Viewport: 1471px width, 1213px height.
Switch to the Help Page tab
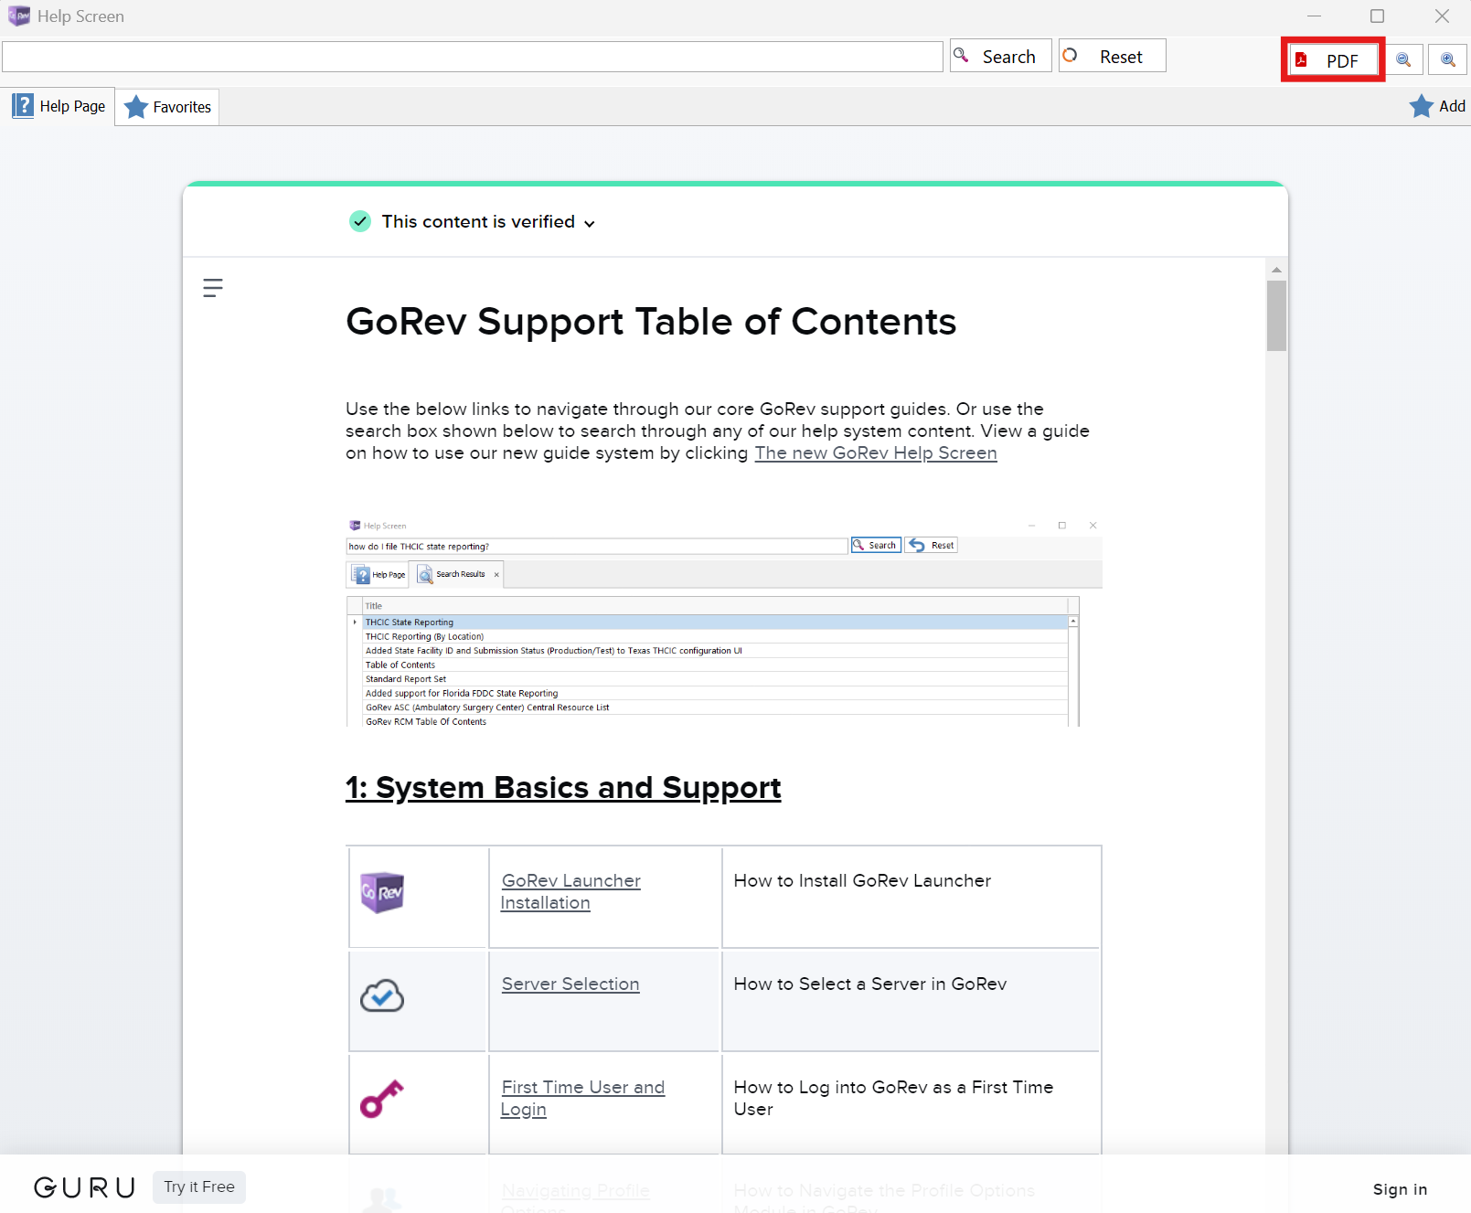tap(59, 106)
